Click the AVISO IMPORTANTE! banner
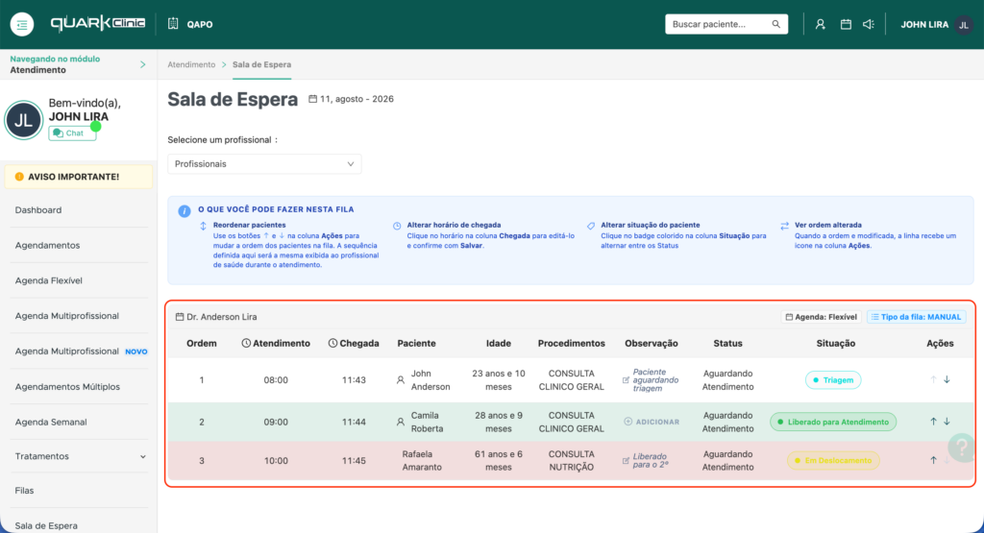The height and width of the screenshot is (533, 984). point(79,177)
